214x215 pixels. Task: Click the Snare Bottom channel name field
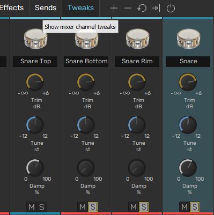point(86,62)
